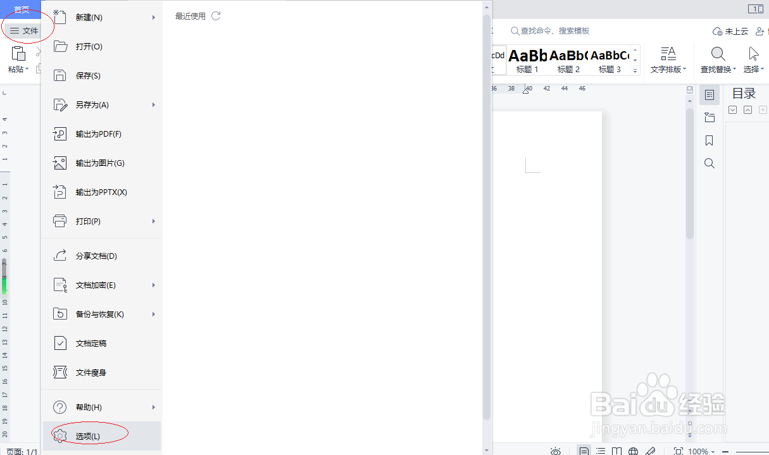Open 选项(L) settings entry
769x455 pixels.
[101, 437]
